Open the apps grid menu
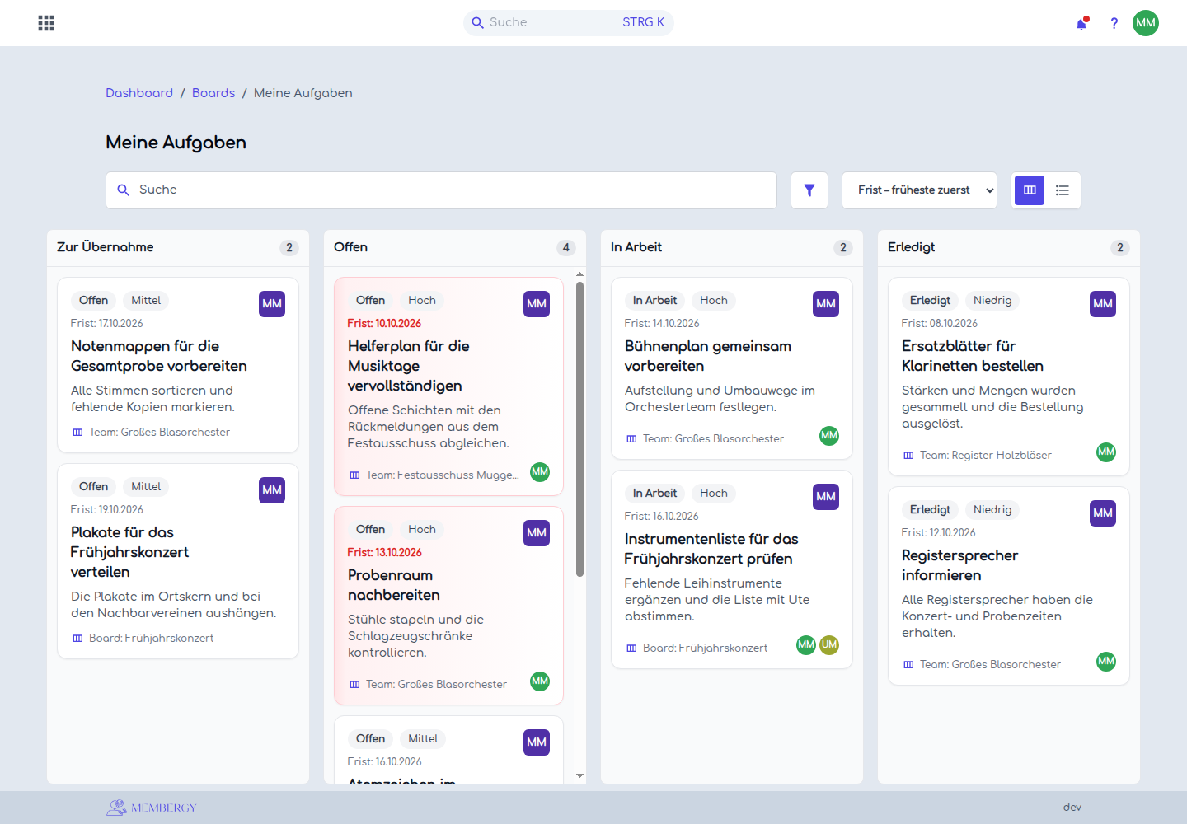The height and width of the screenshot is (824, 1187). (46, 23)
